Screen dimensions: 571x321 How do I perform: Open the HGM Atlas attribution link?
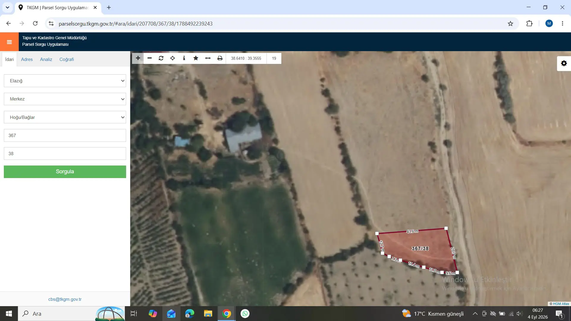click(x=561, y=304)
